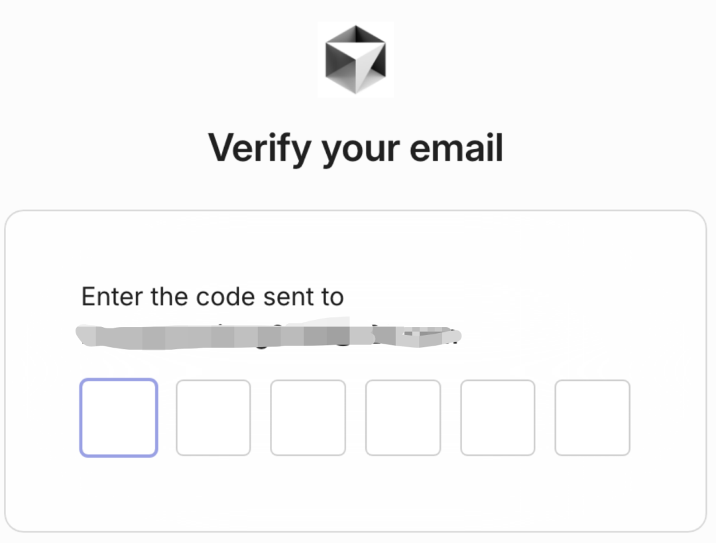The width and height of the screenshot is (716, 543).
Task: Click the "Enter the code sent to" text
Action: 212,297
